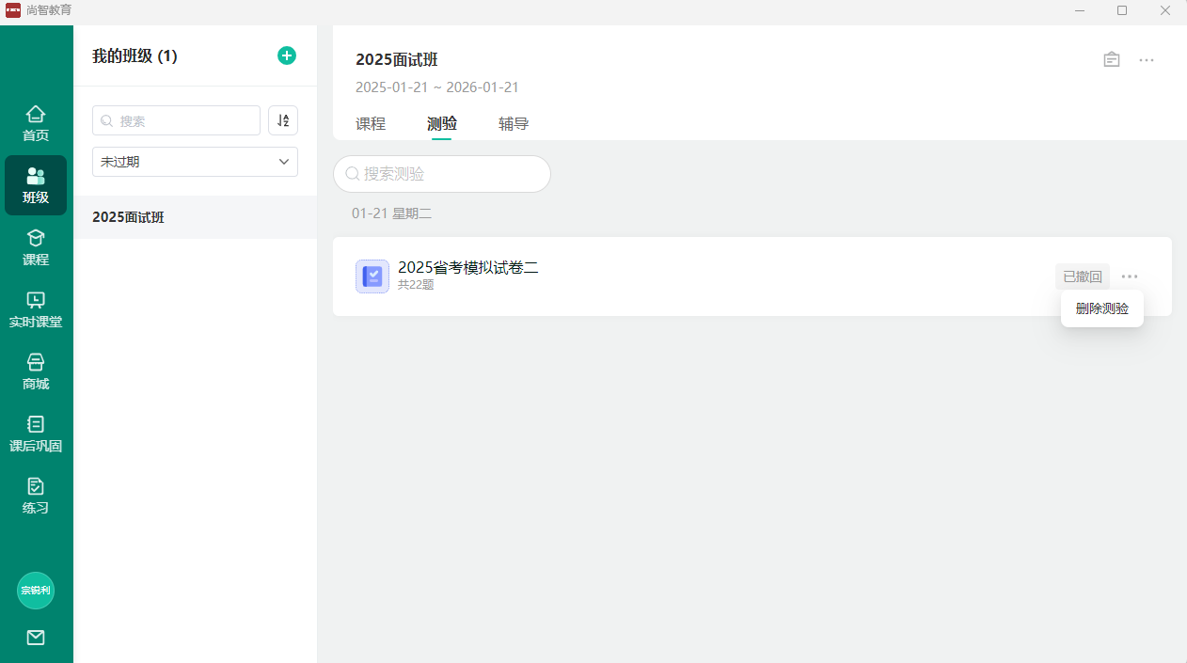
Task: Open the mail inbox icon
Action: pyautogui.click(x=36, y=638)
